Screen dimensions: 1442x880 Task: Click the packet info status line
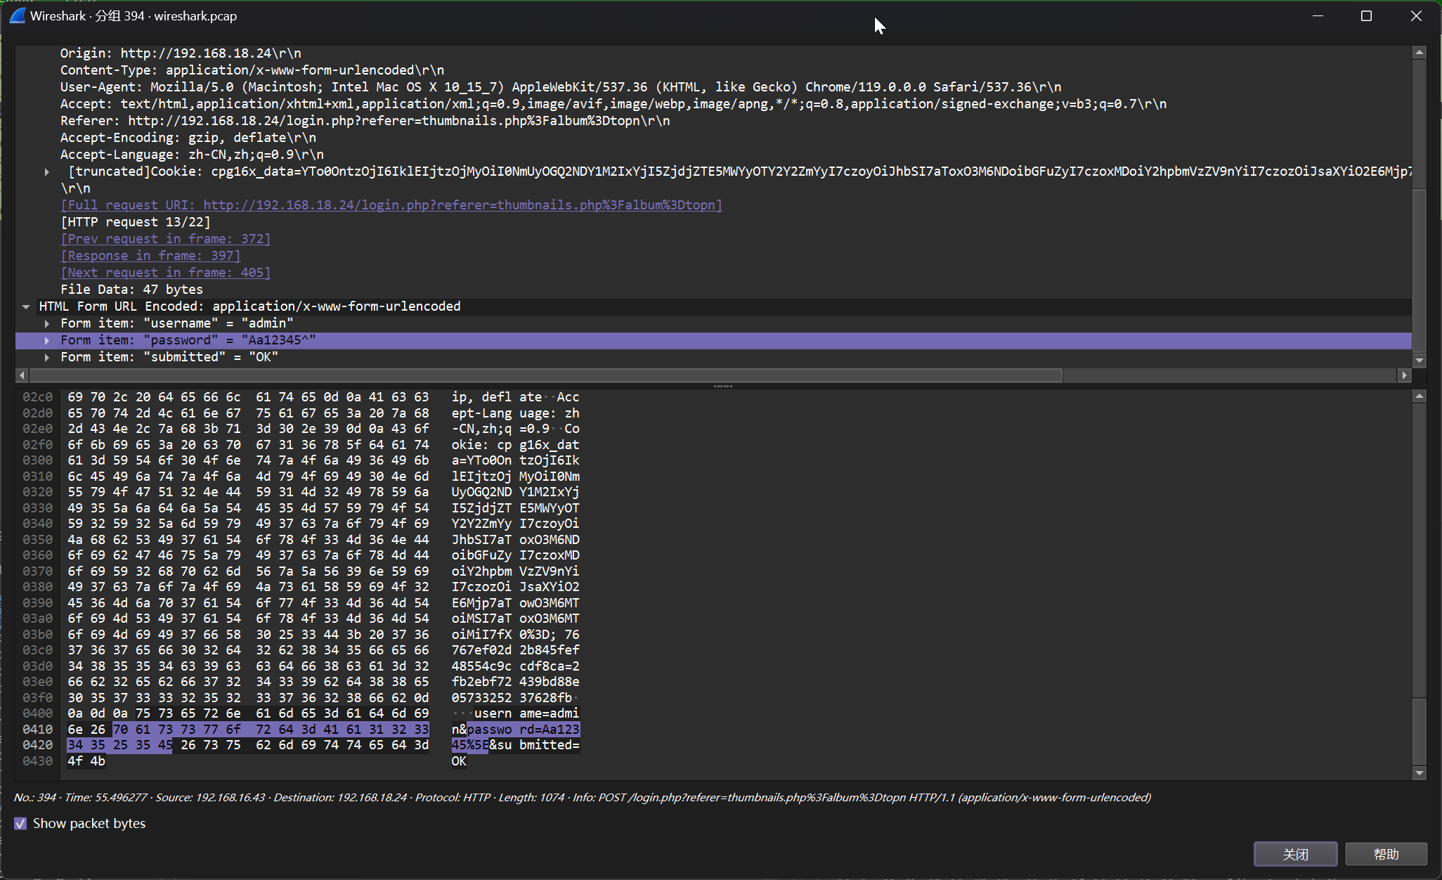coord(583,797)
